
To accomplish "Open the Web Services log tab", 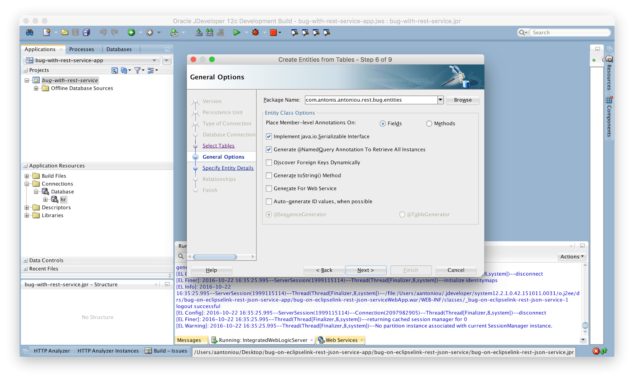I will (341, 340).
